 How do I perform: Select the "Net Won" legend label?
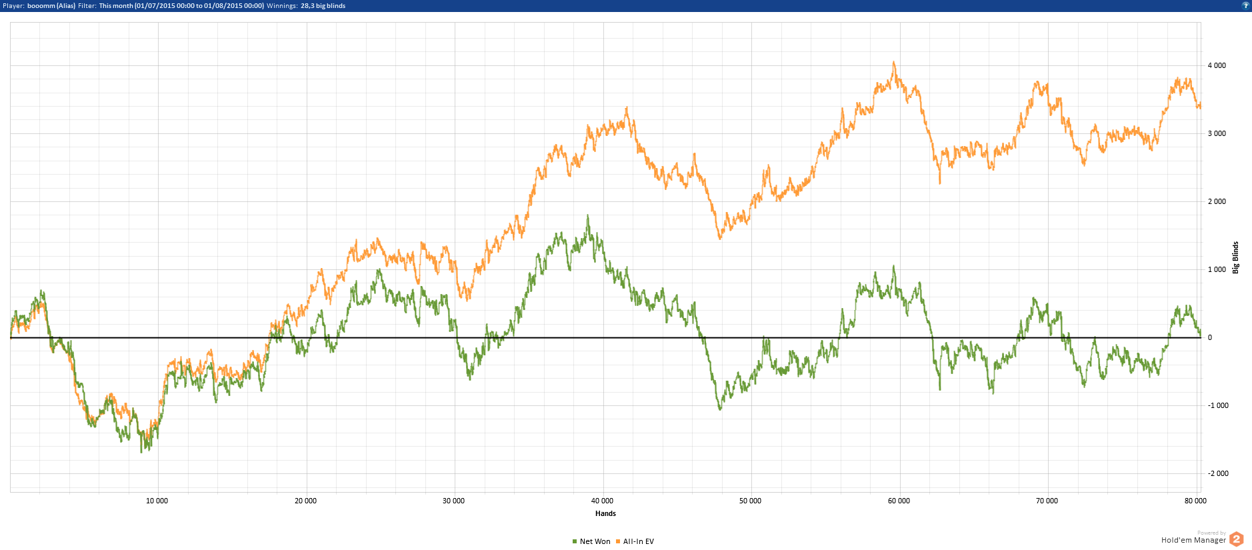[x=595, y=541]
